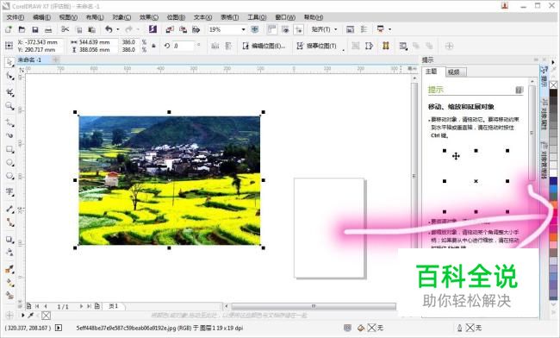Select the Crop tool in toolbox
Viewport: 560px width, 338px height.
click(9, 92)
